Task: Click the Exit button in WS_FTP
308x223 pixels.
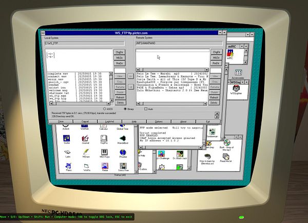Action: tap(208, 121)
